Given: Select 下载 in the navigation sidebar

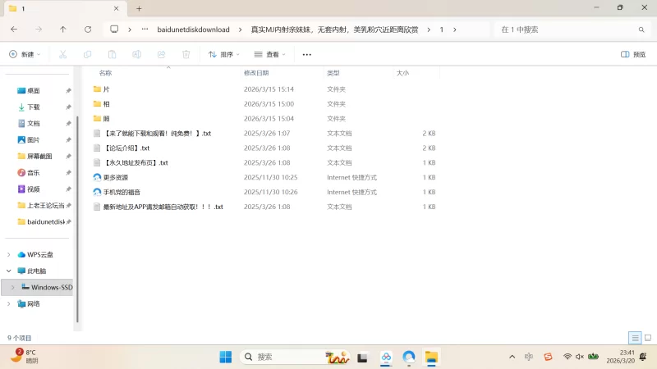Looking at the screenshot, I should click(34, 107).
